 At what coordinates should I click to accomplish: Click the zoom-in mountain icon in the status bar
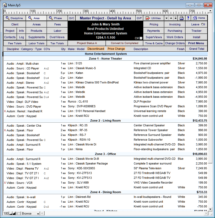[x=14, y=213]
